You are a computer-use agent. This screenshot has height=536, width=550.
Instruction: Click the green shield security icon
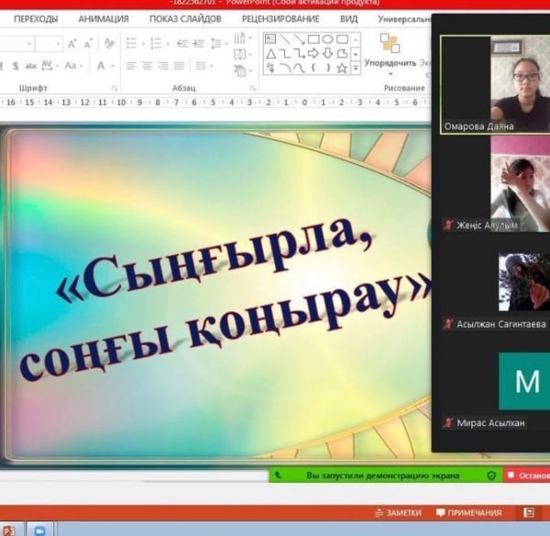pyautogui.click(x=491, y=476)
